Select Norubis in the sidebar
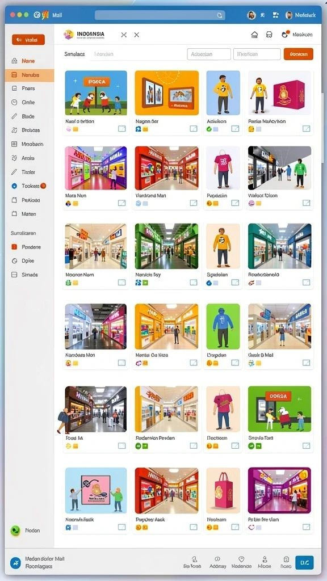Screen dimensions: 327x581 (30, 75)
